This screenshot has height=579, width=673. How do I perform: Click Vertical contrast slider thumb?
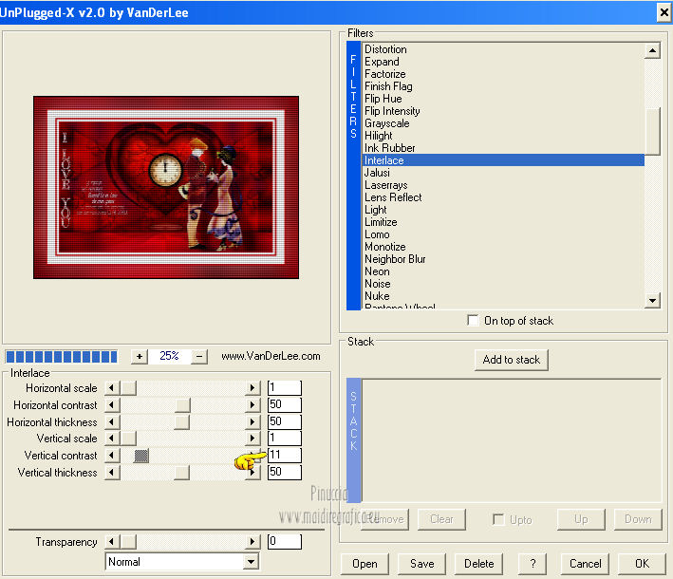tap(141, 456)
